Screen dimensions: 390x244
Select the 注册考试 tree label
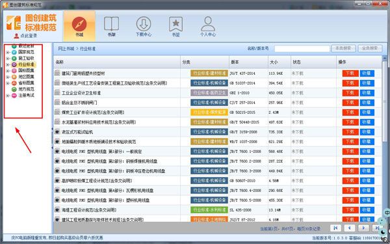tap(26, 96)
